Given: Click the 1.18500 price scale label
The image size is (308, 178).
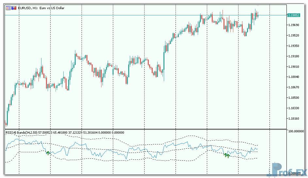Looking at the screenshot, I should pyautogui.click(x=294, y=98).
